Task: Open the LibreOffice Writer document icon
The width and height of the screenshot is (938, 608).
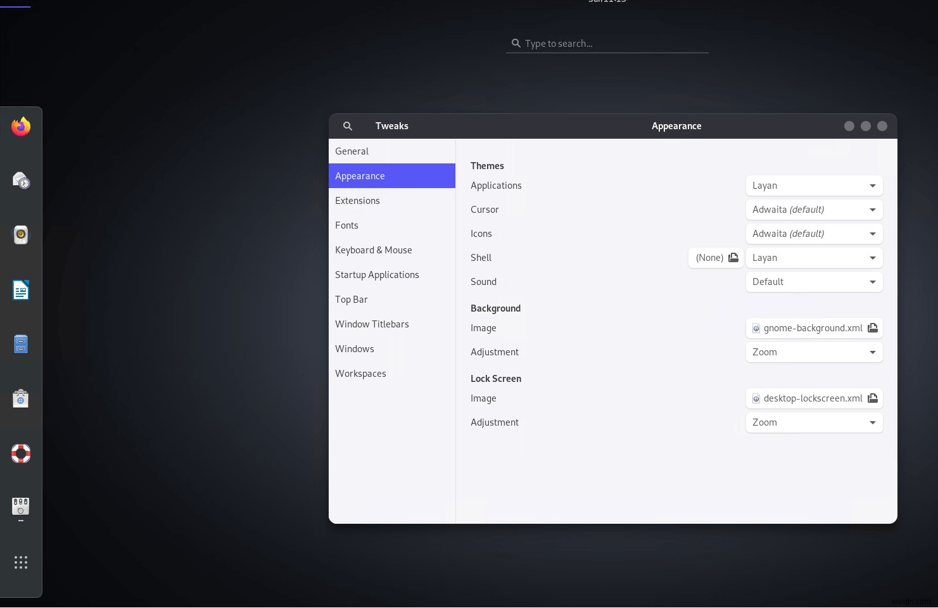Action: [21, 289]
